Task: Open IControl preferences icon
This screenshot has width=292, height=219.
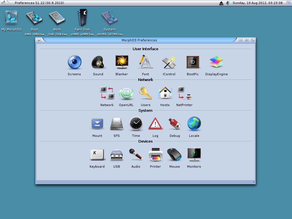Action: point(169,62)
